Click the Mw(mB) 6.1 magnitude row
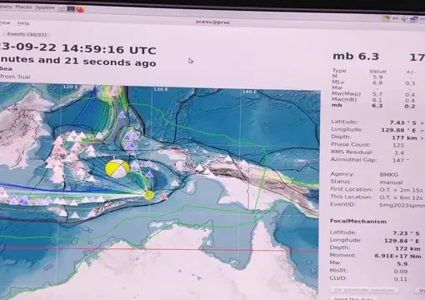 [373, 100]
